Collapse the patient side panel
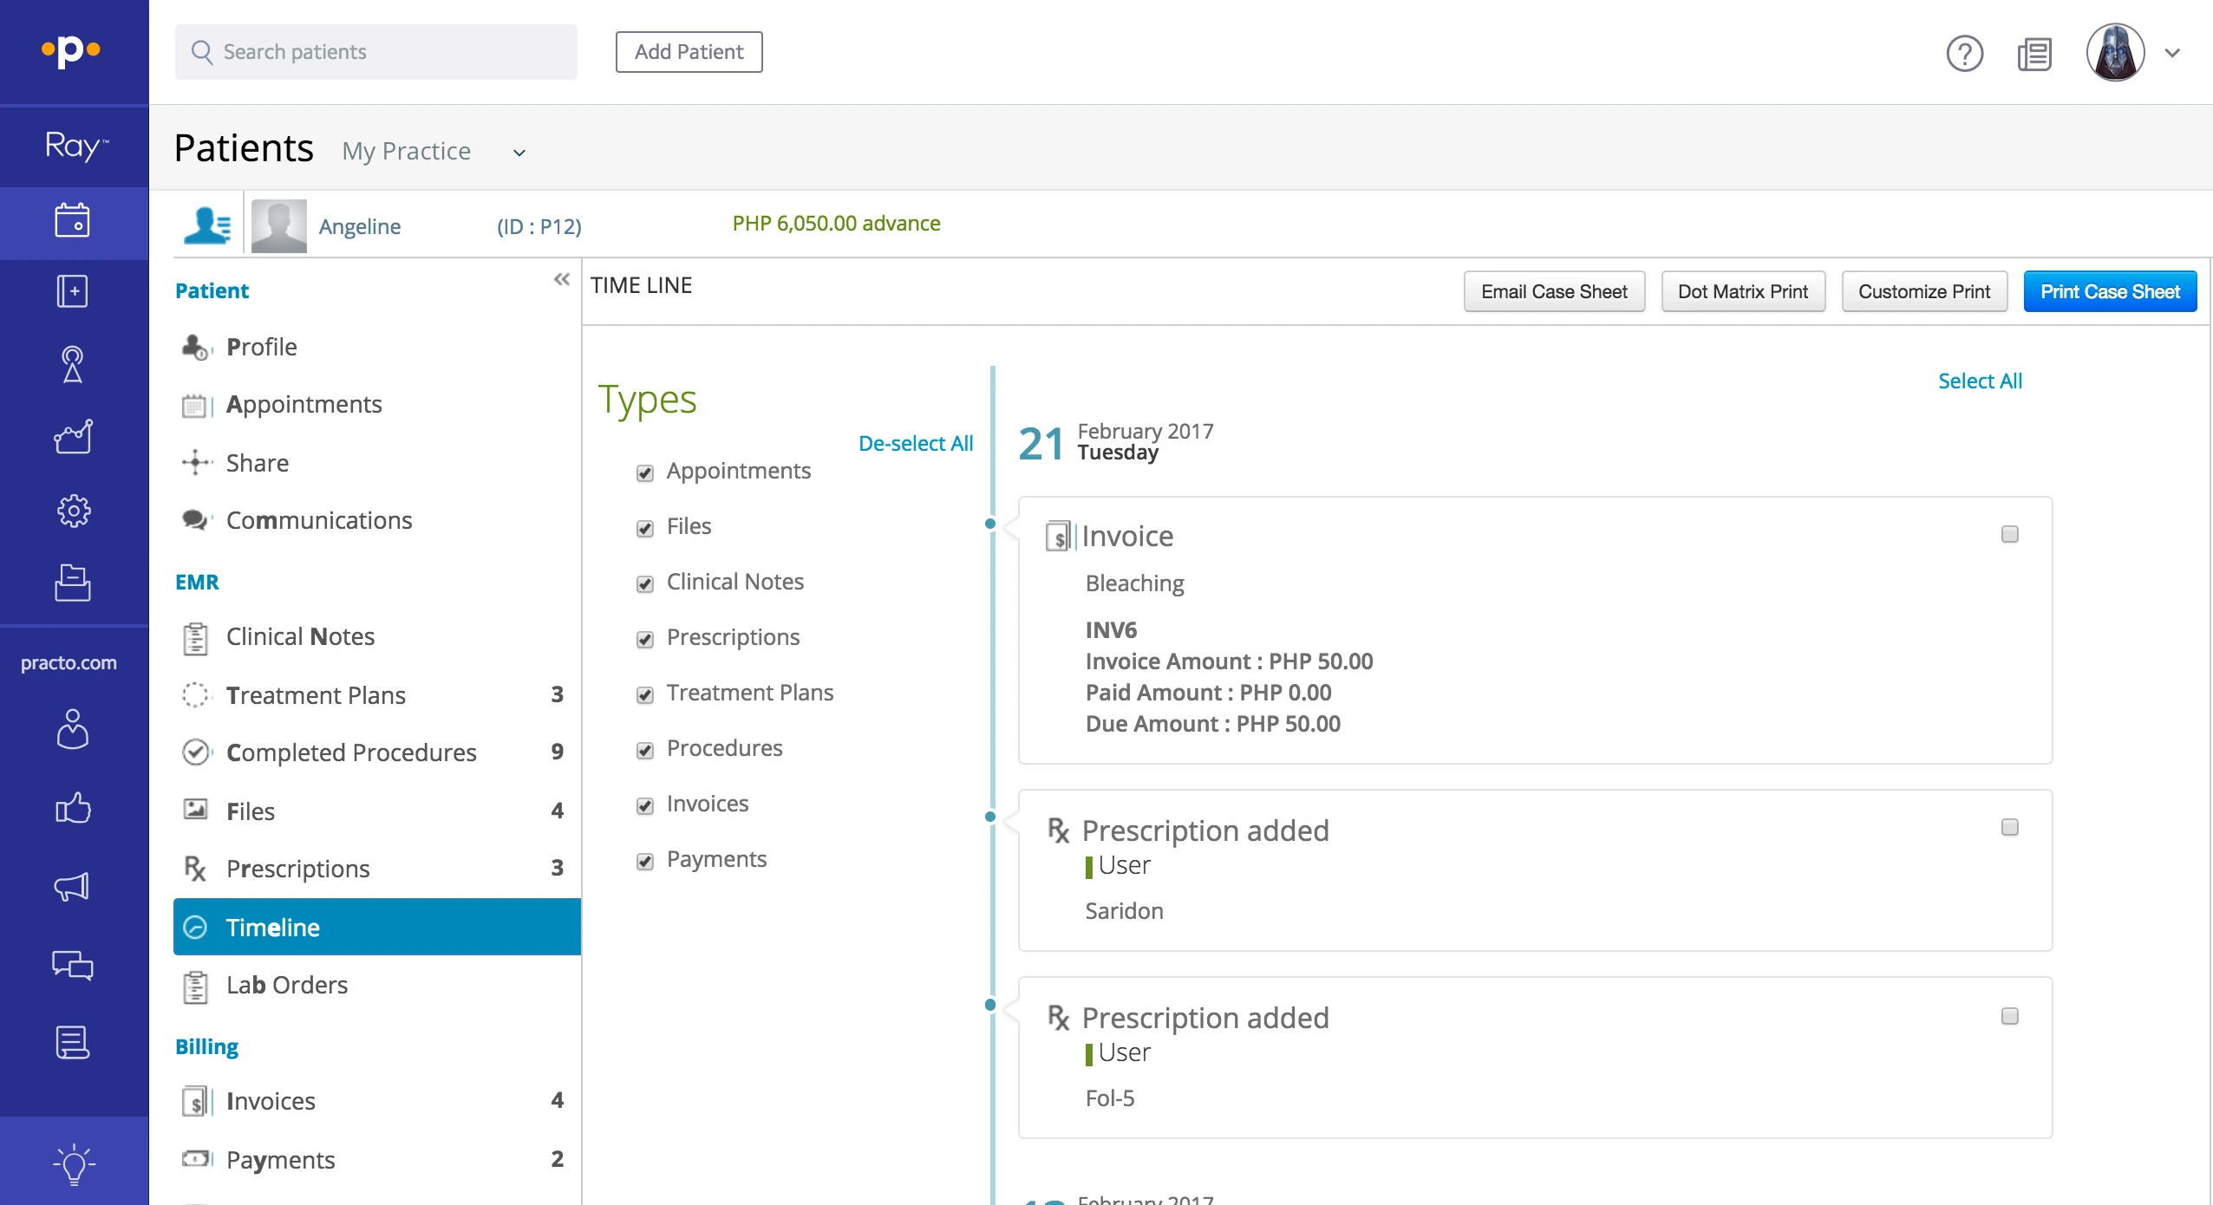This screenshot has width=2213, height=1205. point(562,279)
